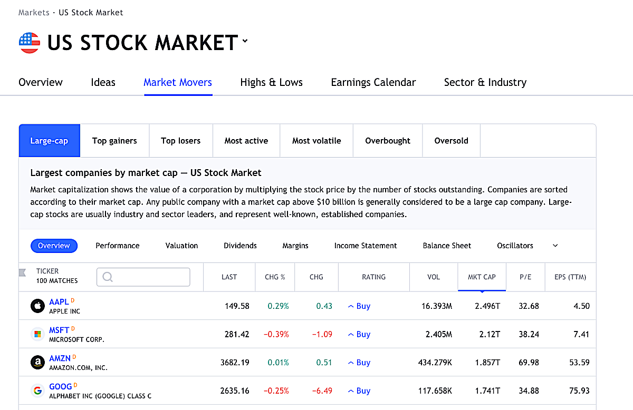The height and width of the screenshot is (410, 633).
Task: Click the Amazon logo icon
Action: [x=37, y=363]
